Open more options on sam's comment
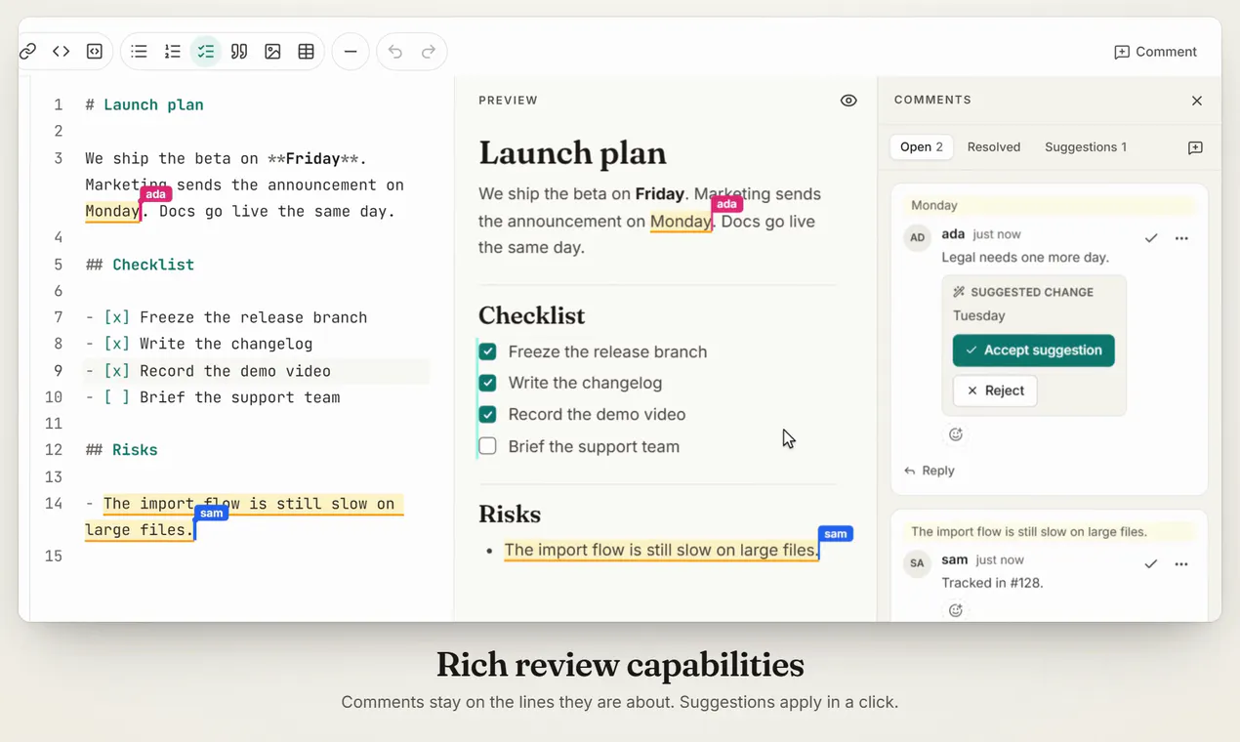The image size is (1240, 742). point(1182,564)
